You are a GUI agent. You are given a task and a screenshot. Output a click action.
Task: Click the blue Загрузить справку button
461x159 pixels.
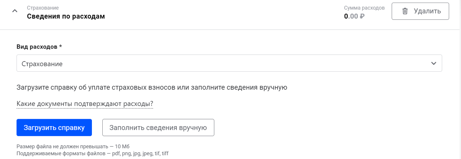[54, 128]
